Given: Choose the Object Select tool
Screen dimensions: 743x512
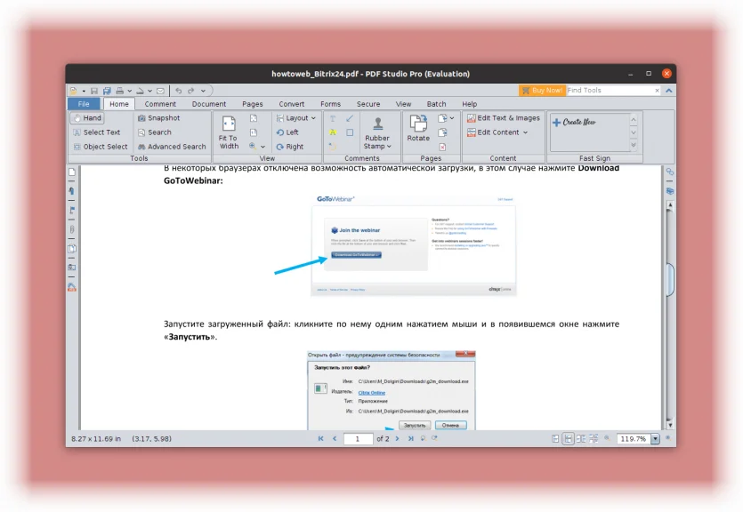Looking at the screenshot, I should coord(101,147).
